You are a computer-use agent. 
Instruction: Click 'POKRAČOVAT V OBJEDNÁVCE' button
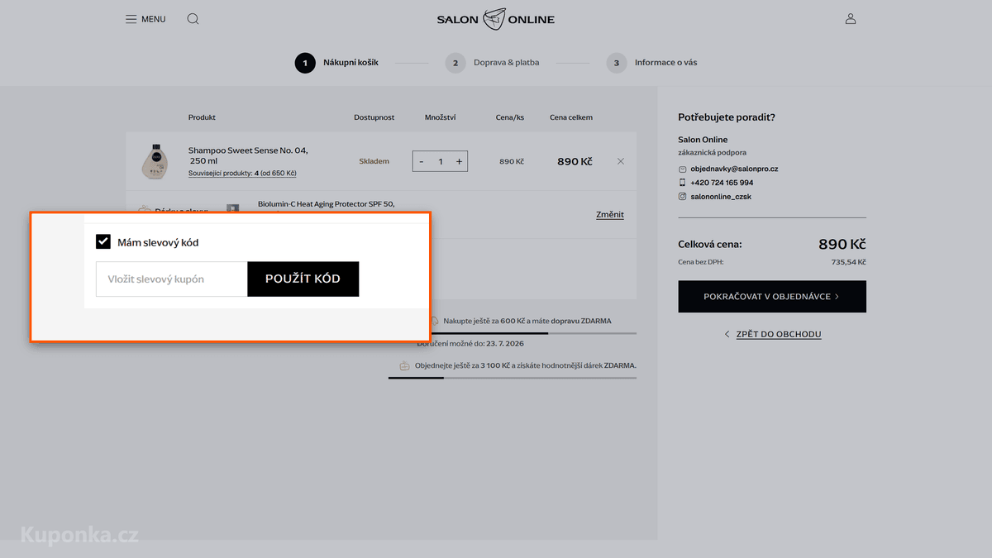[772, 297]
